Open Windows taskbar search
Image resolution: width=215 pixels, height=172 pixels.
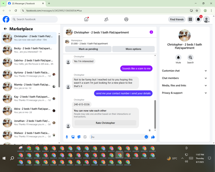(x=12, y=158)
